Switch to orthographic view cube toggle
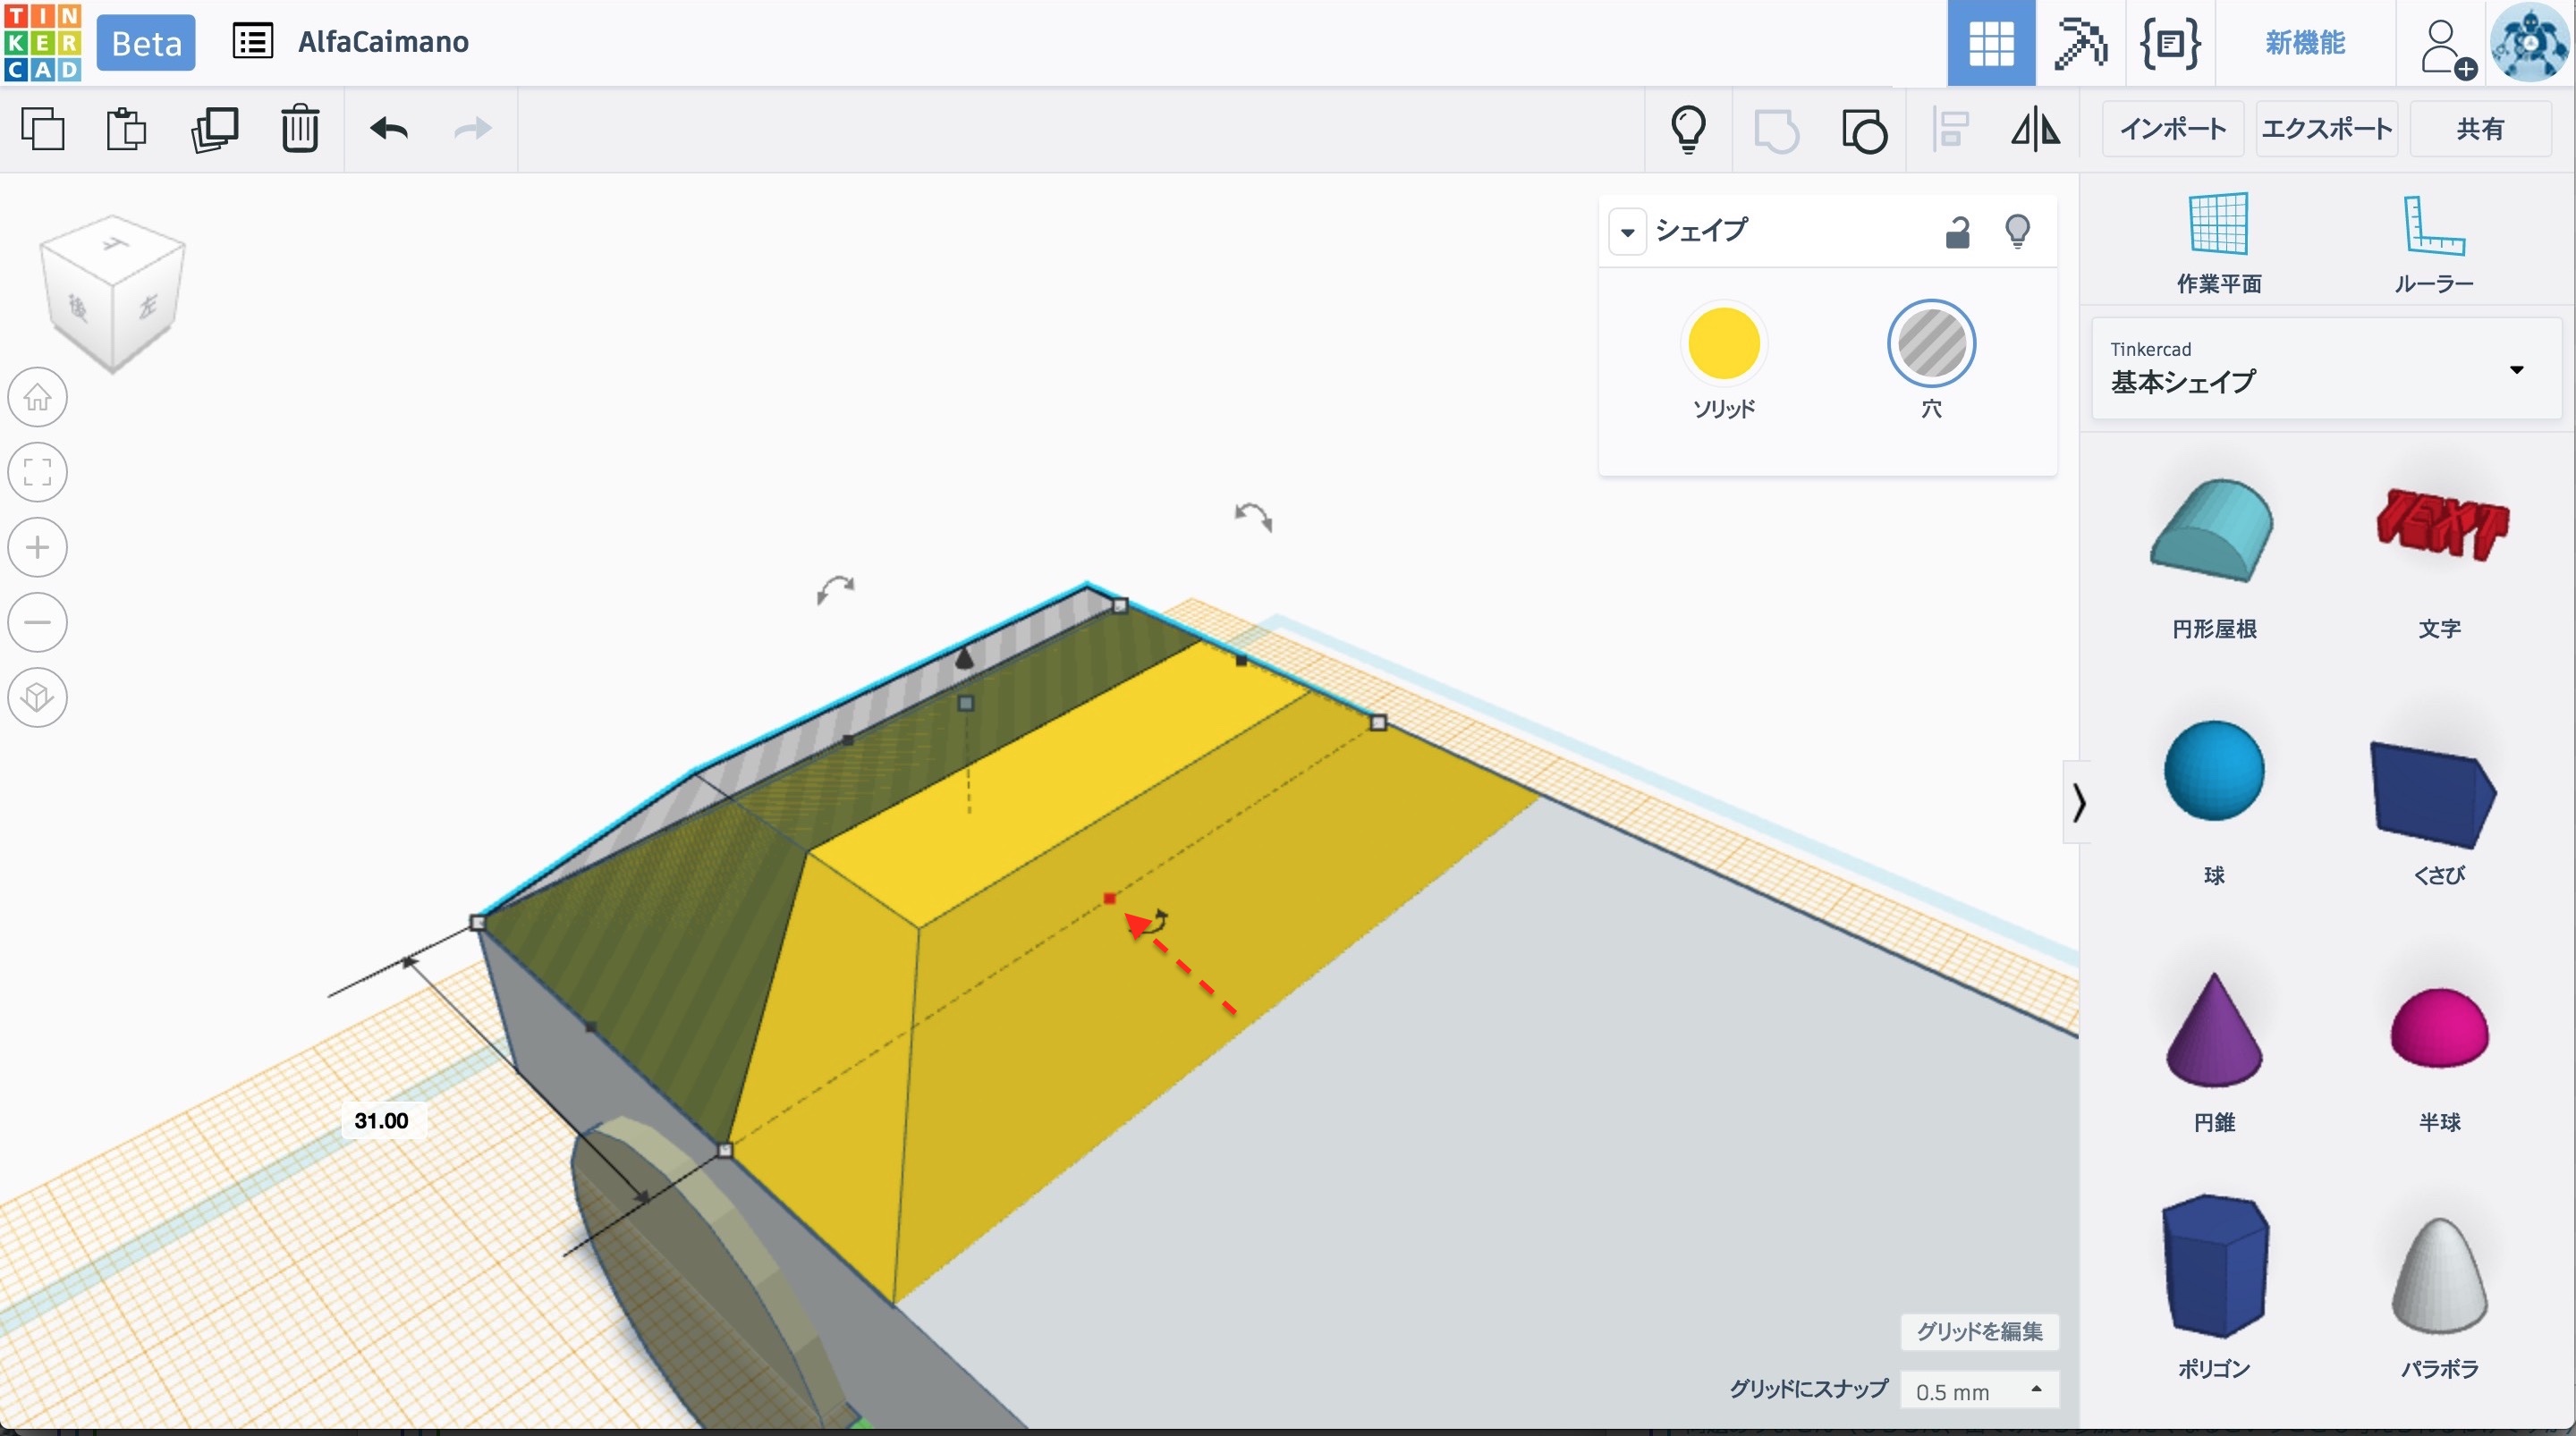 (38, 697)
